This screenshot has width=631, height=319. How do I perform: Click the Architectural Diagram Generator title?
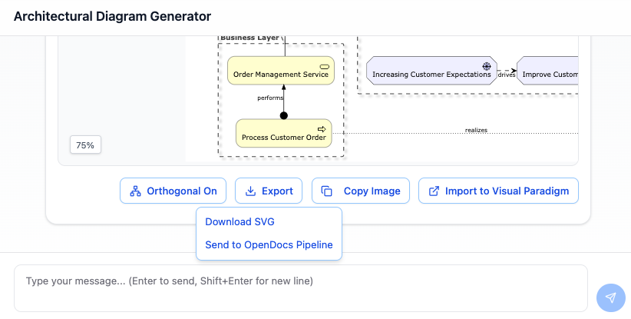[112, 16]
